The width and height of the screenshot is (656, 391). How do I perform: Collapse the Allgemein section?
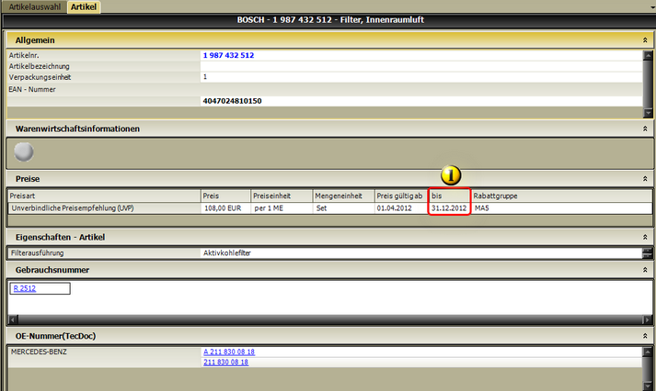(645, 40)
